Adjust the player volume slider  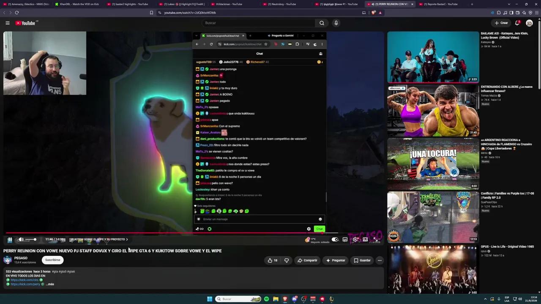pyautogui.click(x=30, y=239)
